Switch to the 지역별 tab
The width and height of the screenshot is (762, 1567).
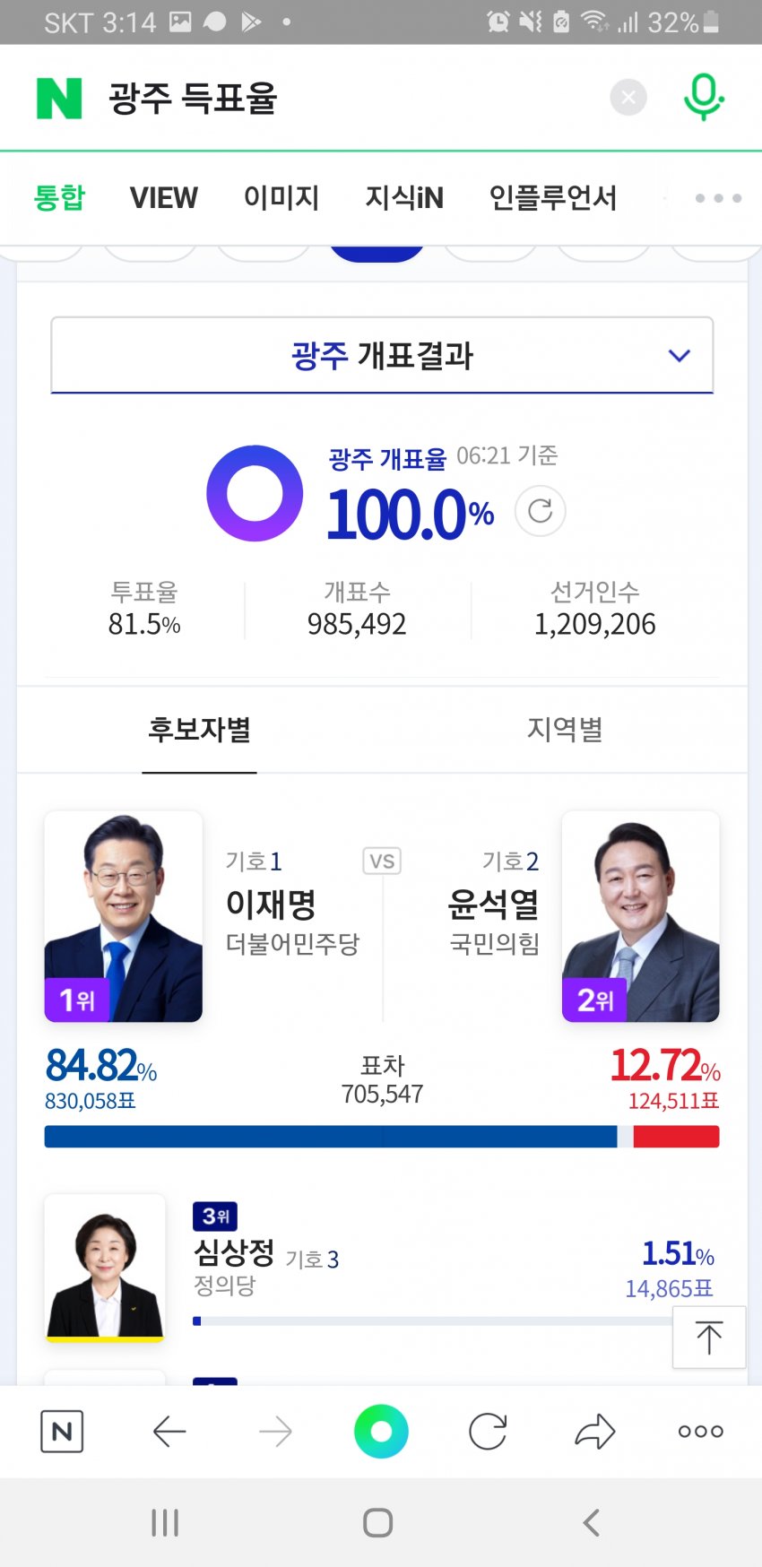[x=565, y=730]
